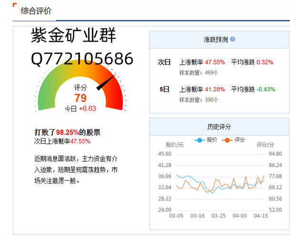The image size is (290, 238).
Task: Click the 历史评分 panel header
Action: coord(219,127)
